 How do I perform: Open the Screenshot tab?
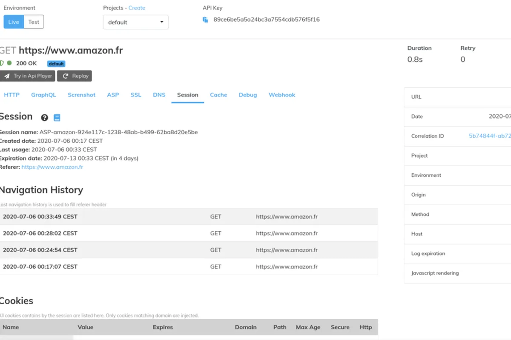pos(82,95)
